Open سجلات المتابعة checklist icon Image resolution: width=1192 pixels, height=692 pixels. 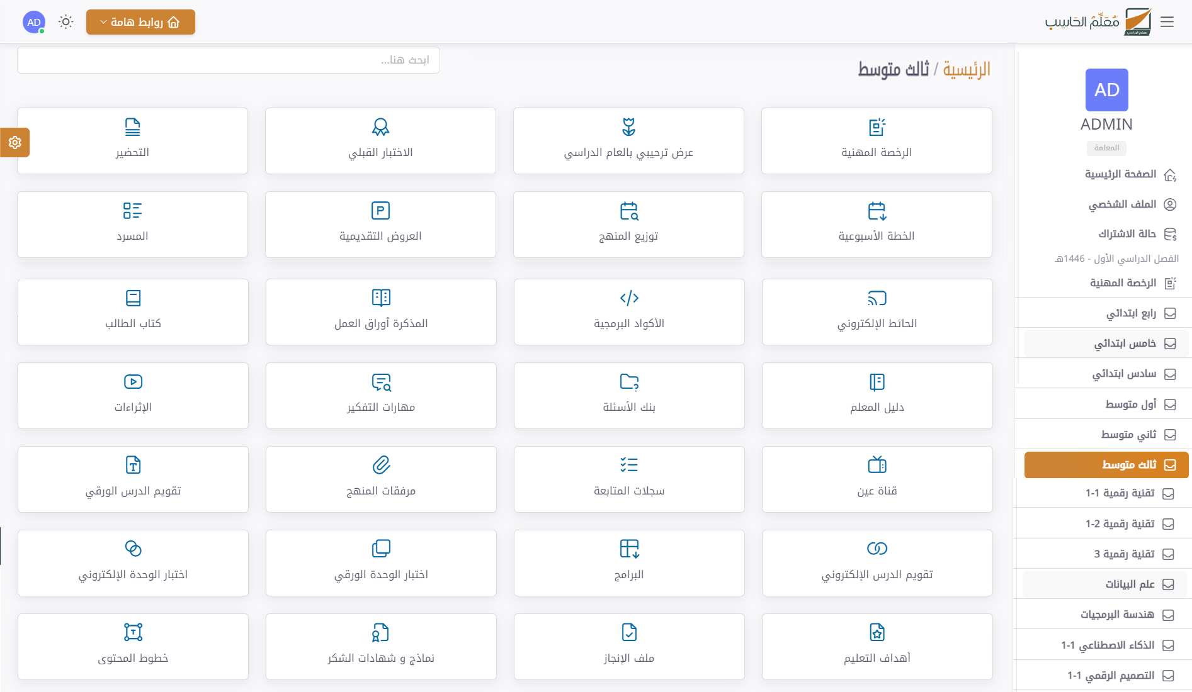629,466
